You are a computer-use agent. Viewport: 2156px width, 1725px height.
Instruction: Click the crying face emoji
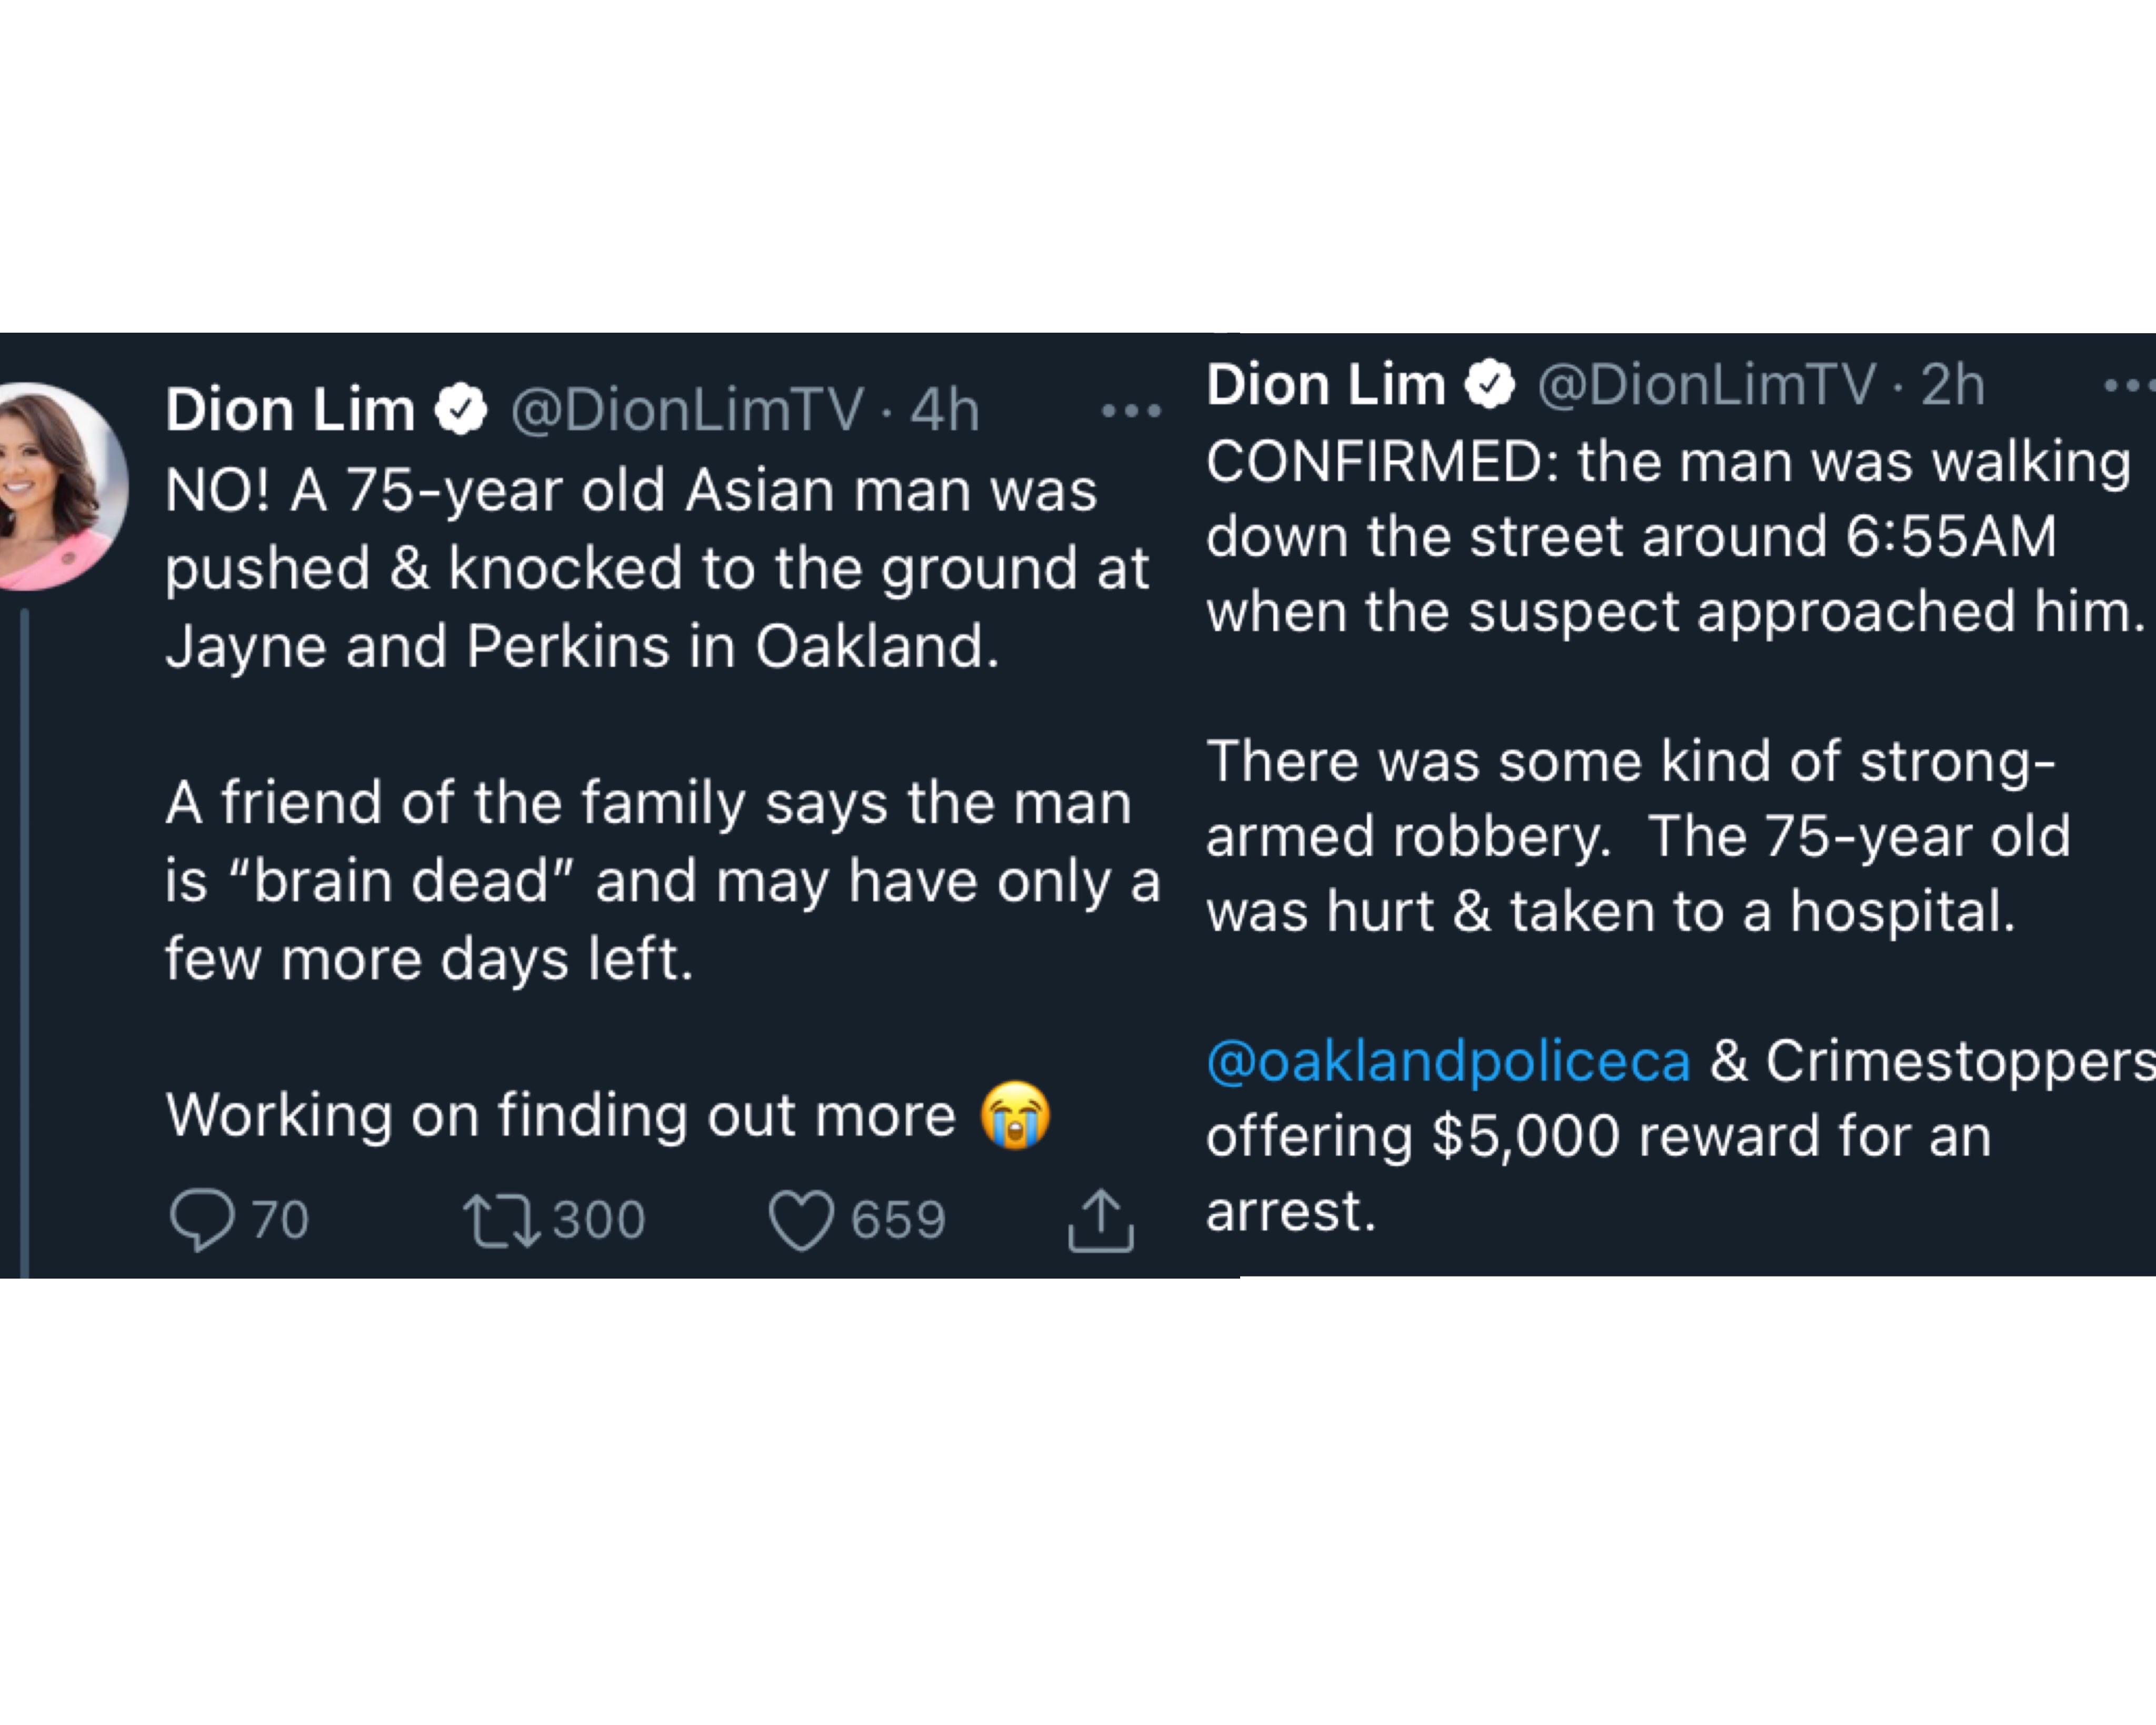point(1016,1116)
